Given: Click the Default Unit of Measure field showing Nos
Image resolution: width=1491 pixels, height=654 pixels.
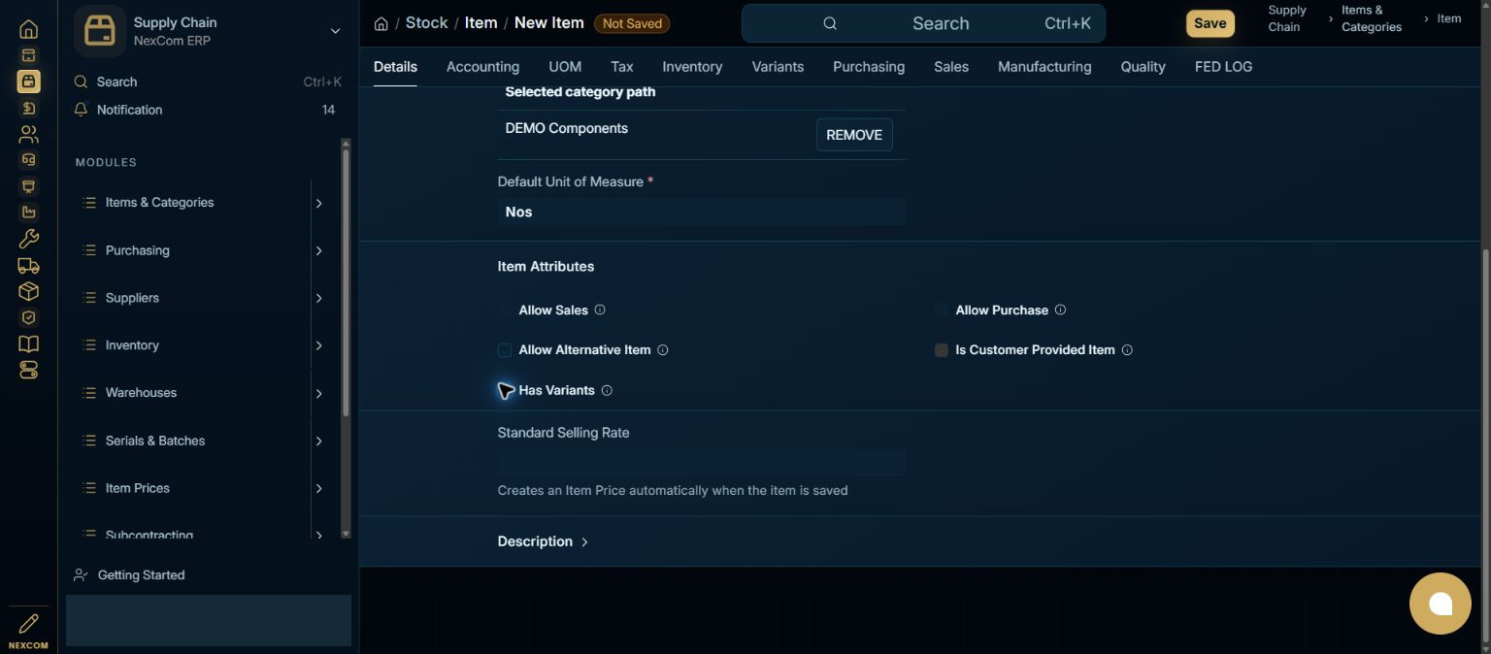Looking at the screenshot, I should pyautogui.click(x=701, y=212).
